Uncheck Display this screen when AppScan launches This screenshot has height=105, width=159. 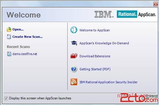click(6, 98)
